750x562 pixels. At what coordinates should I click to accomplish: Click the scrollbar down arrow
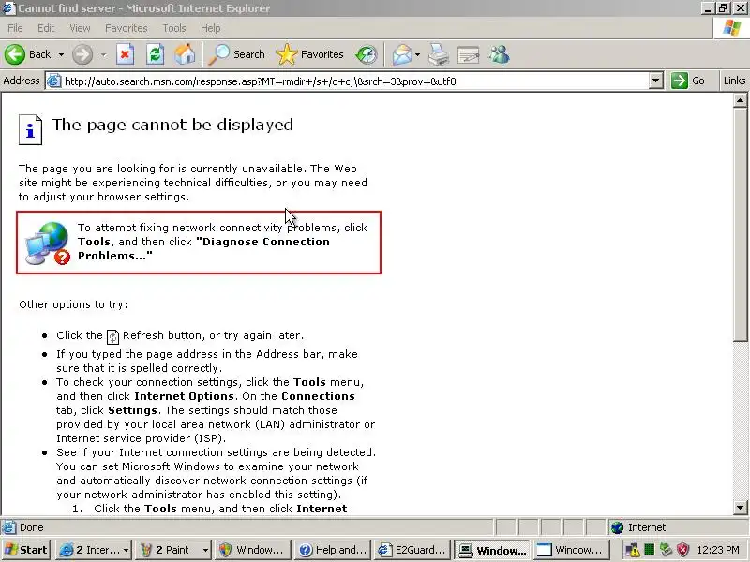740,508
